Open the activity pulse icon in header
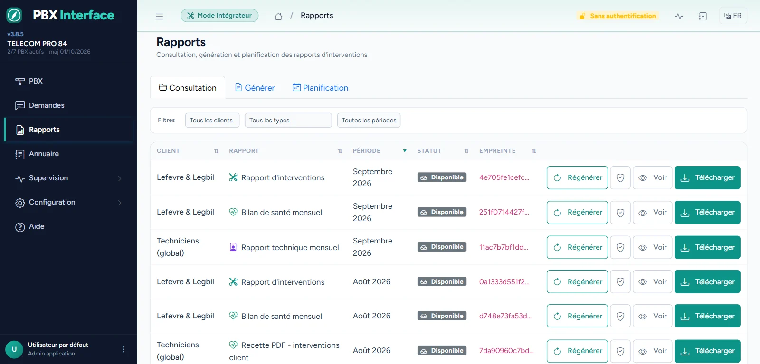This screenshot has height=364, width=760. pyautogui.click(x=679, y=16)
